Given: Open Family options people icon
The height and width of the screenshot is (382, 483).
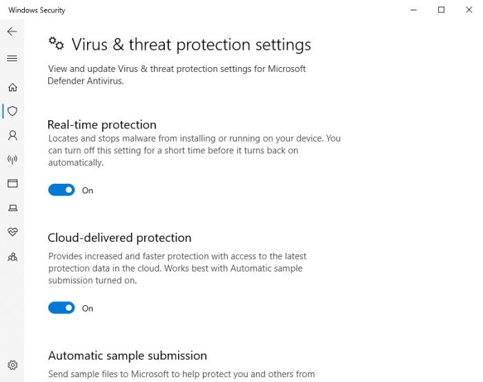Looking at the screenshot, I should tap(12, 256).
